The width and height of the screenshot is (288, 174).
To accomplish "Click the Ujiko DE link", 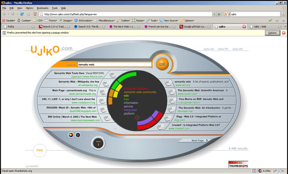I will [237, 49].
